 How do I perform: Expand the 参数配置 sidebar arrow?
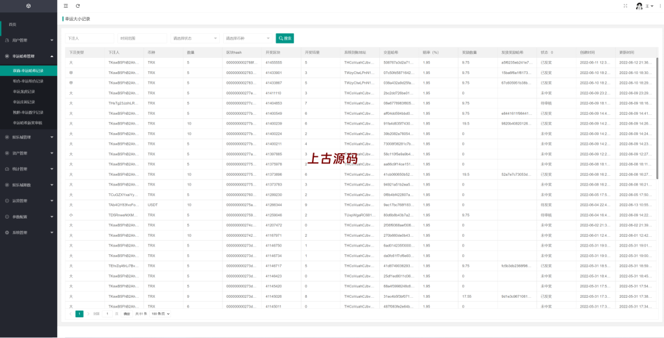tap(52, 217)
